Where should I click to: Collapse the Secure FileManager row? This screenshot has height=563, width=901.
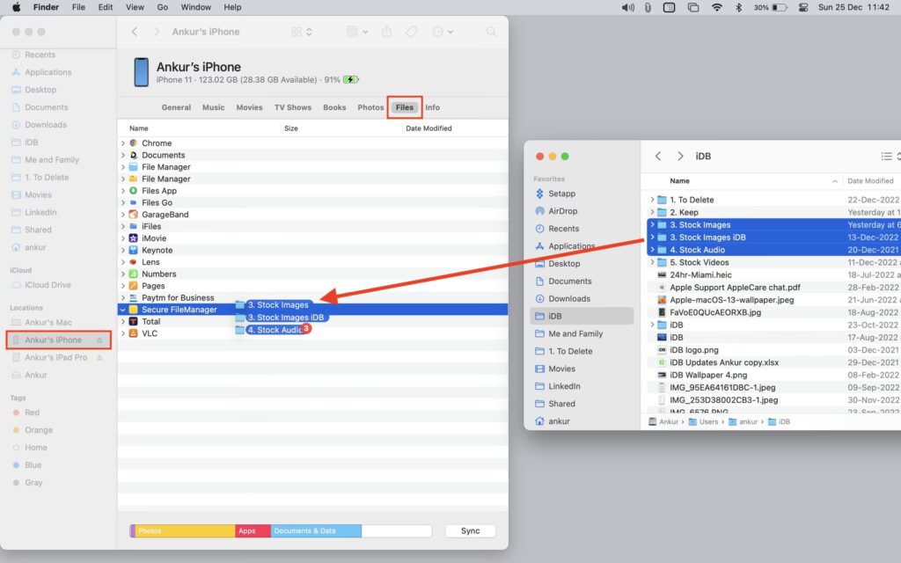[123, 310]
